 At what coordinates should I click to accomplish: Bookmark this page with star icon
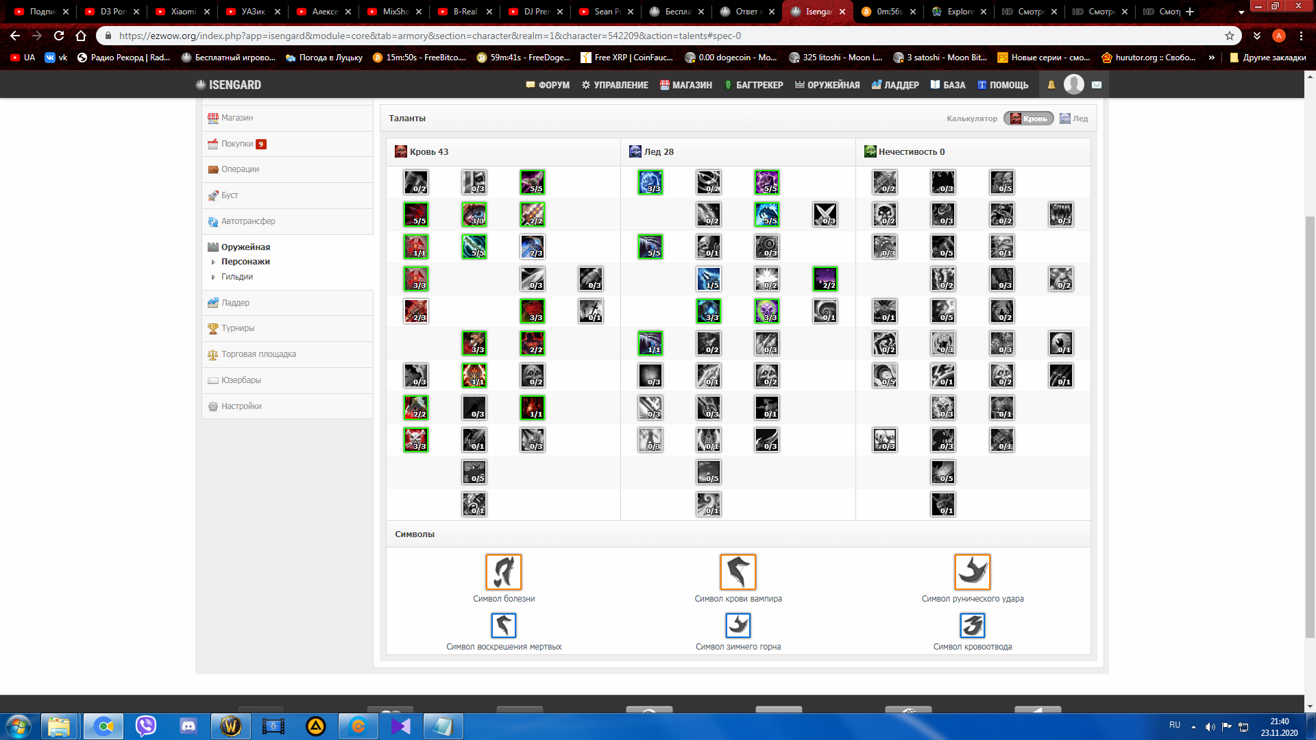point(1230,36)
